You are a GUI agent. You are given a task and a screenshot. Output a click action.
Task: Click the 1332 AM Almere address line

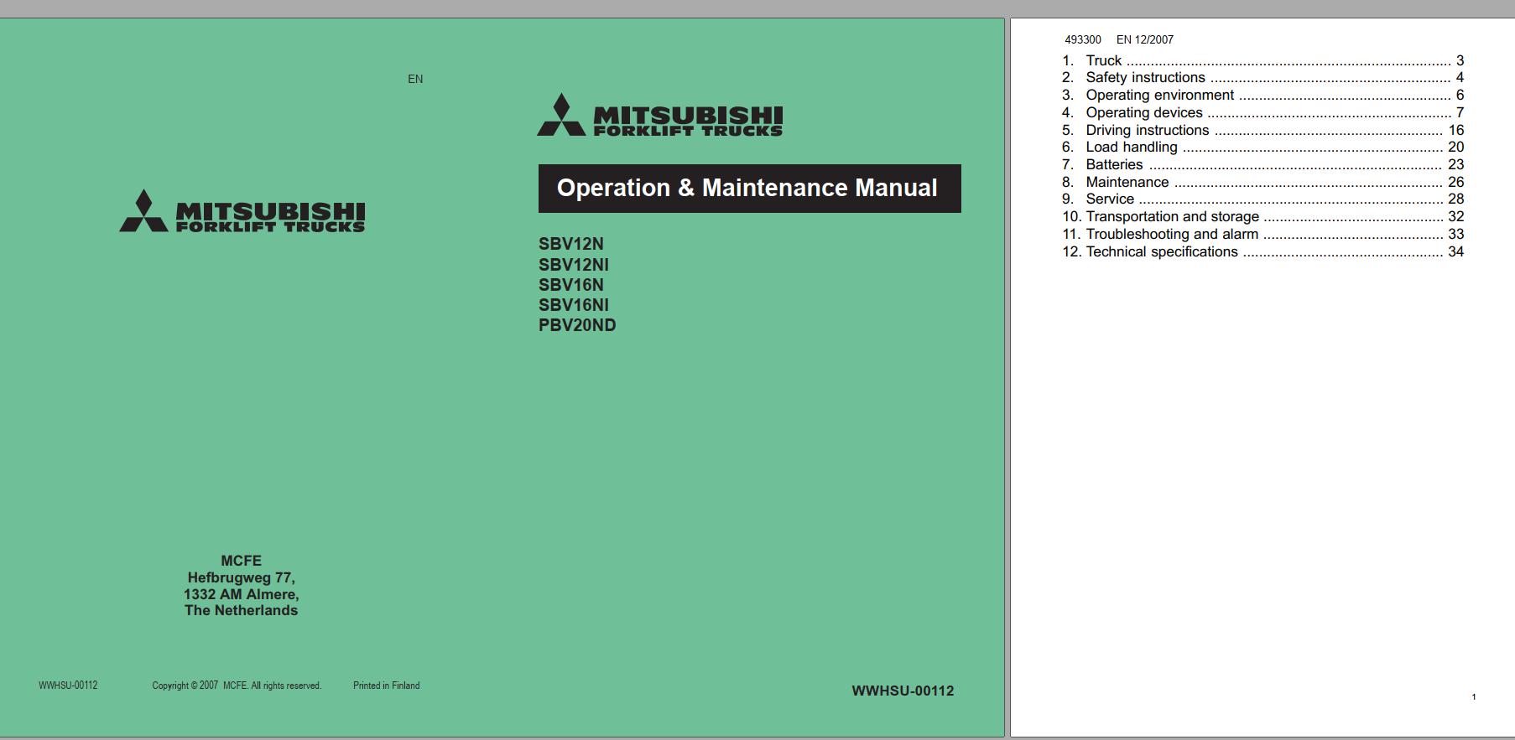241,594
